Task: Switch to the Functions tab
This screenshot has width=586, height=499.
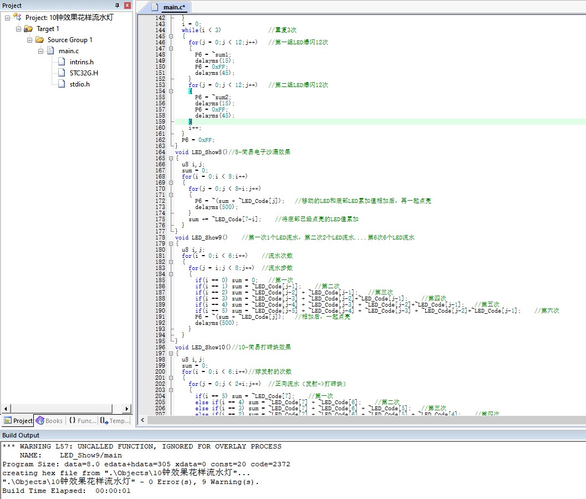Action: pos(82,421)
